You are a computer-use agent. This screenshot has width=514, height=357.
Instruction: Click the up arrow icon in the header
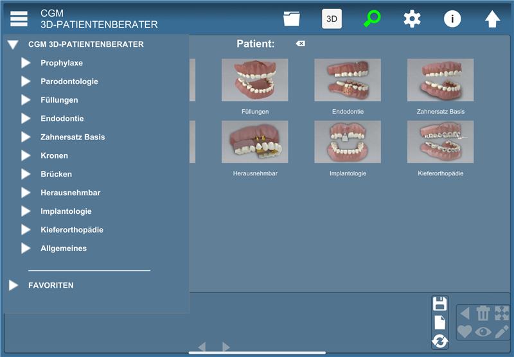click(492, 19)
